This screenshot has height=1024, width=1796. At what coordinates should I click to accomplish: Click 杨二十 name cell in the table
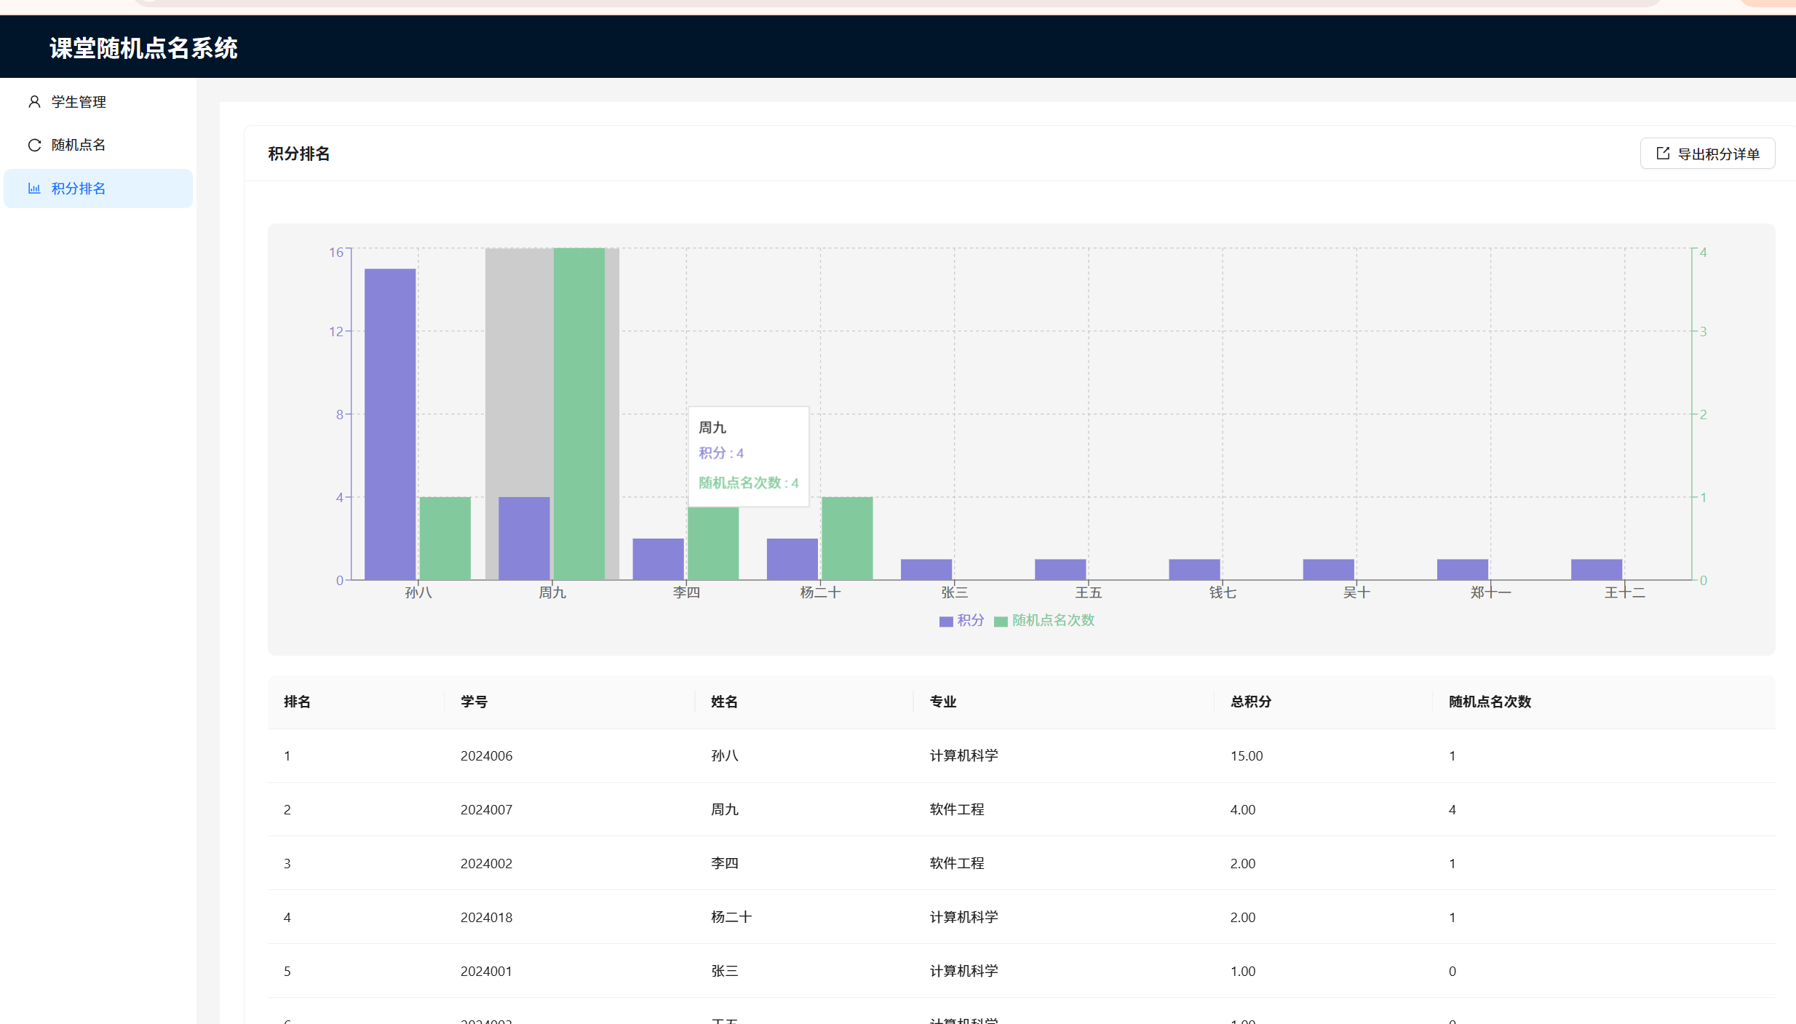click(x=731, y=917)
